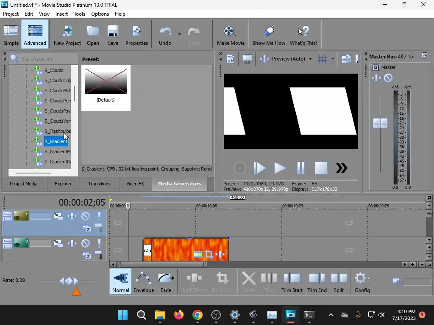Open Master bus FX button

click(x=376, y=78)
